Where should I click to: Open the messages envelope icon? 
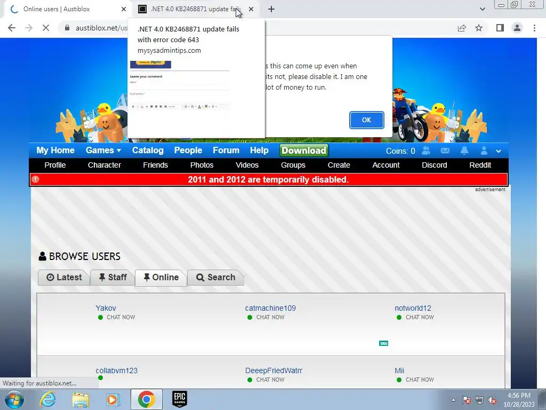coord(445,151)
